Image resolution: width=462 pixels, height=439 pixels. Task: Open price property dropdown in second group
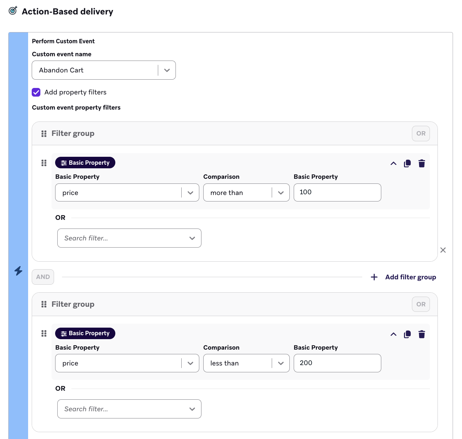[127, 363]
